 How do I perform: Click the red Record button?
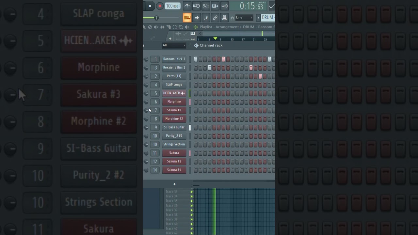click(x=160, y=6)
